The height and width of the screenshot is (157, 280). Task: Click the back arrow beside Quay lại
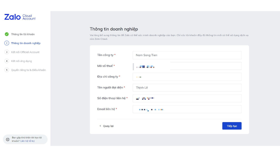click(100, 126)
